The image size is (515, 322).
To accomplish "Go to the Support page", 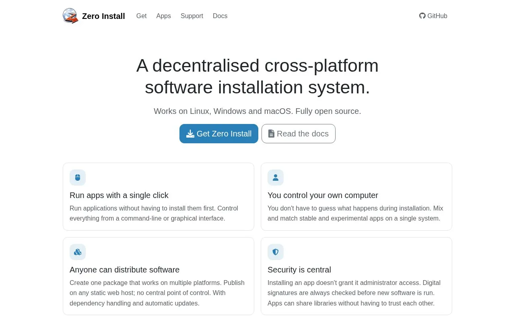I will [x=192, y=16].
